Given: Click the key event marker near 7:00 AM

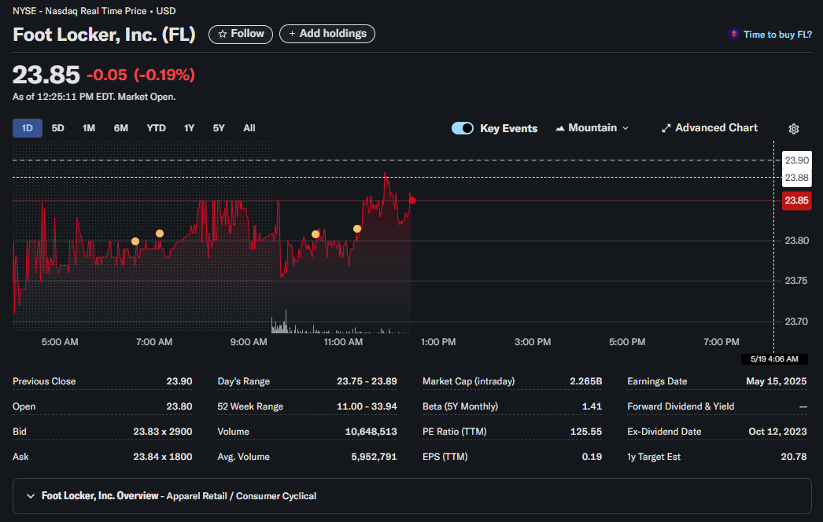Looking at the screenshot, I should click(x=160, y=233).
